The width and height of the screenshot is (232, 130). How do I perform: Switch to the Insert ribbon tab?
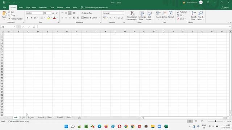(x=21, y=7)
